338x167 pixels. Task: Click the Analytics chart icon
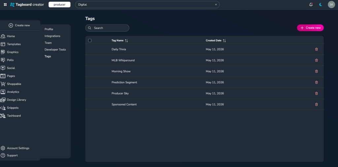3,92
